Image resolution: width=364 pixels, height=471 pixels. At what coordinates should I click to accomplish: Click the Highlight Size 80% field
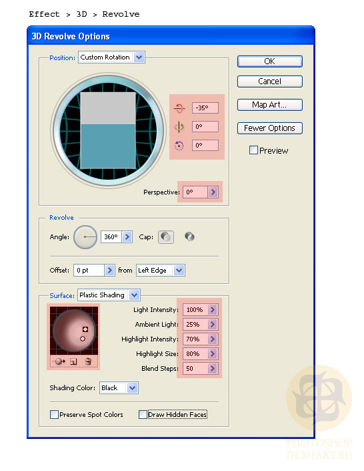click(195, 353)
